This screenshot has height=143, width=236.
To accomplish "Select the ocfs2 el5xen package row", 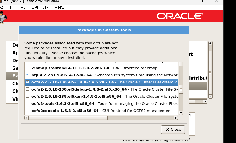I will point(101,96).
